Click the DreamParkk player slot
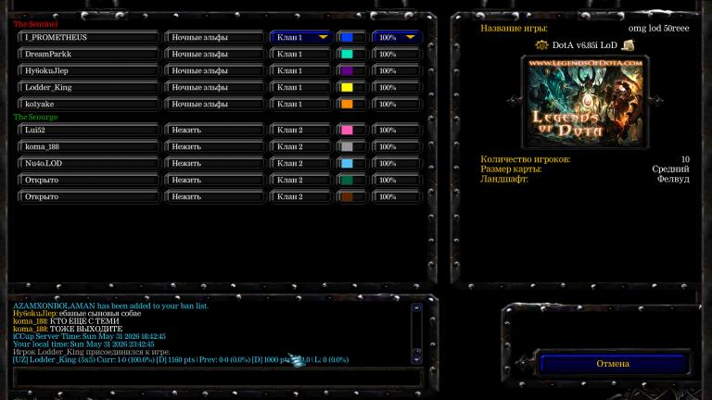 pos(89,54)
